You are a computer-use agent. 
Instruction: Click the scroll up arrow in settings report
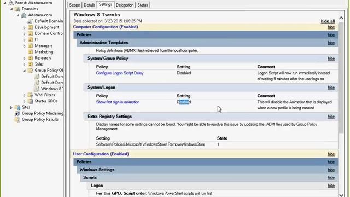pos(341,18)
